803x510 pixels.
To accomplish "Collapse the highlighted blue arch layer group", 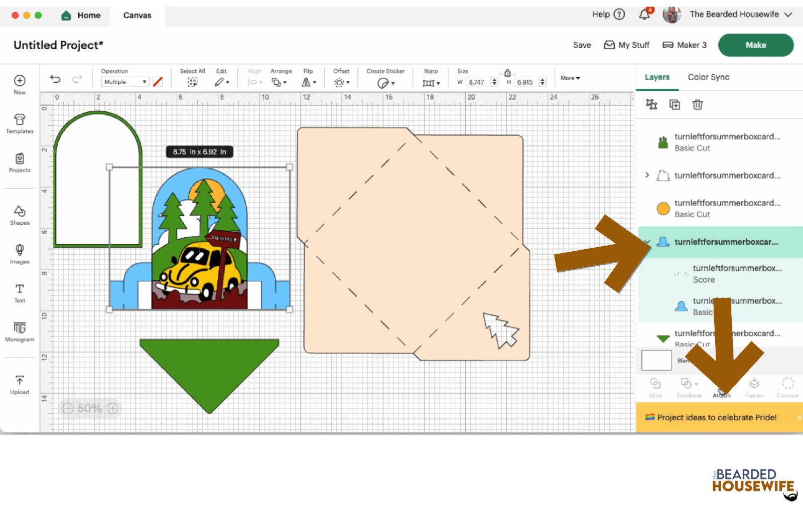I will [x=647, y=242].
